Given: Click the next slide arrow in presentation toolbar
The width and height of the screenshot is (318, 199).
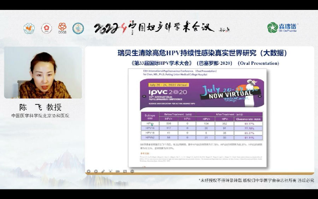Looking at the screenshot, I should [96, 171].
